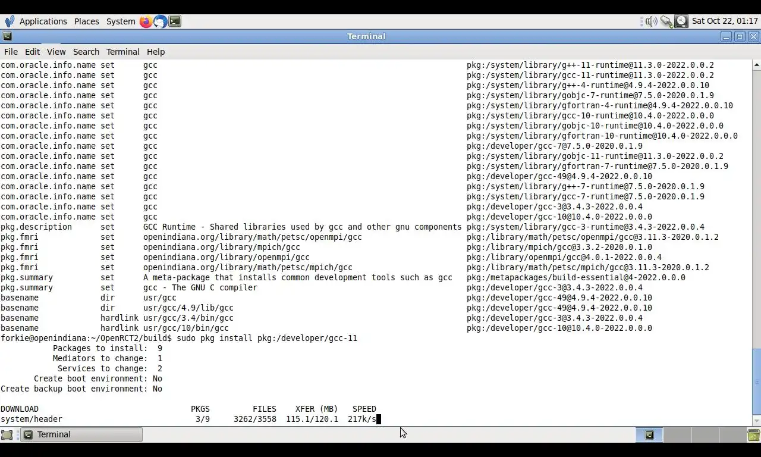Open the Help menu in Terminal
Viewport: 761px width, 457px height.
click(x=155, y=52)
